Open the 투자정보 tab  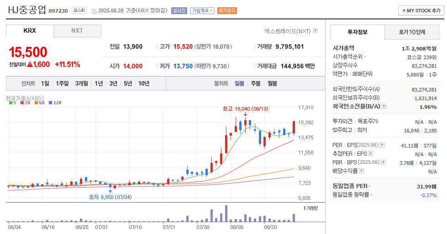coord(358,32)
